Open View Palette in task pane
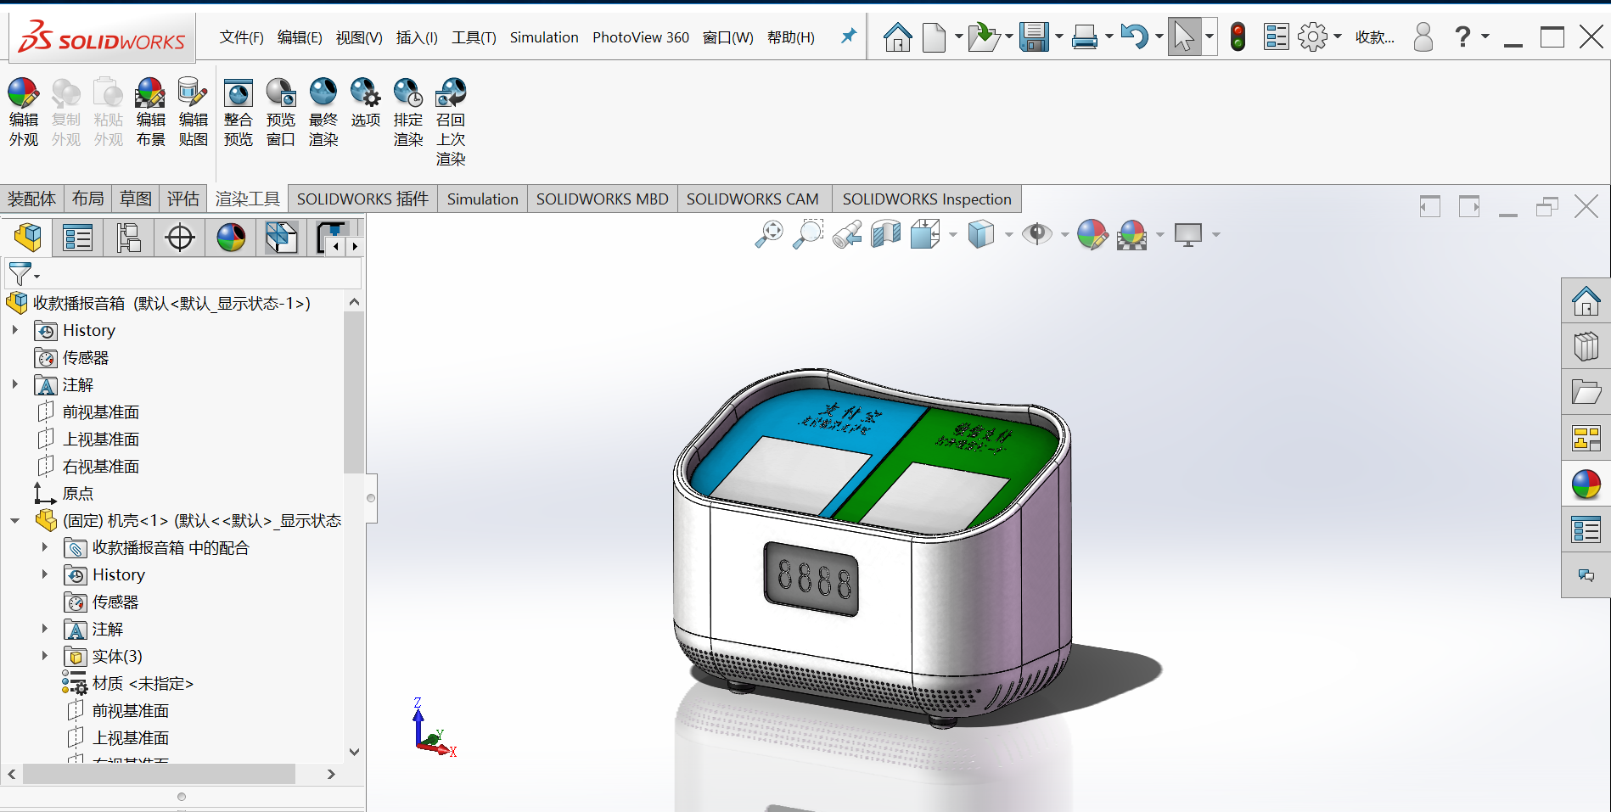This screenshot has width=1611, height=812. tap(1586, 438)
